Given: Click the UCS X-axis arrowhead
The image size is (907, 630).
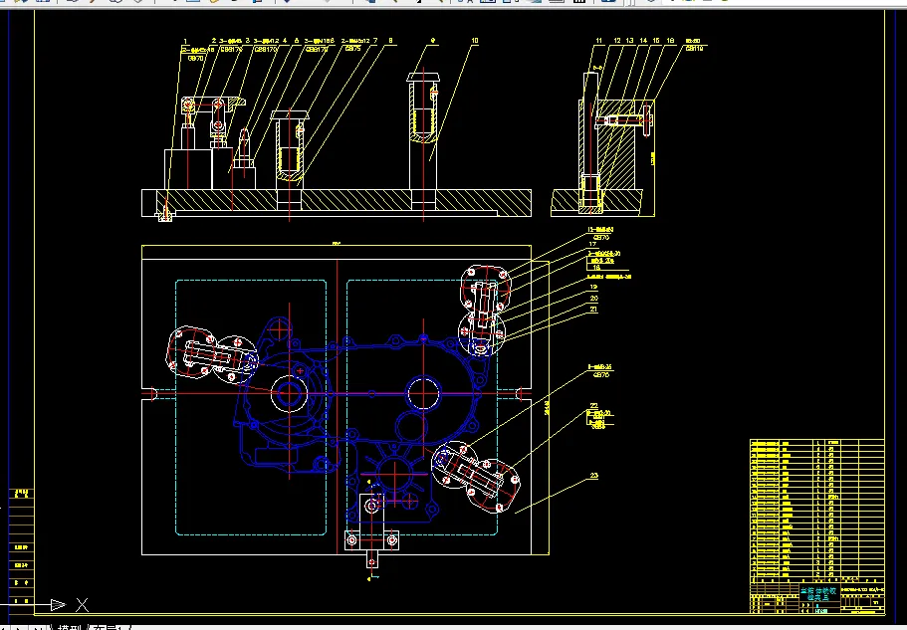Looking at the screenshot, I should [58, 605].
